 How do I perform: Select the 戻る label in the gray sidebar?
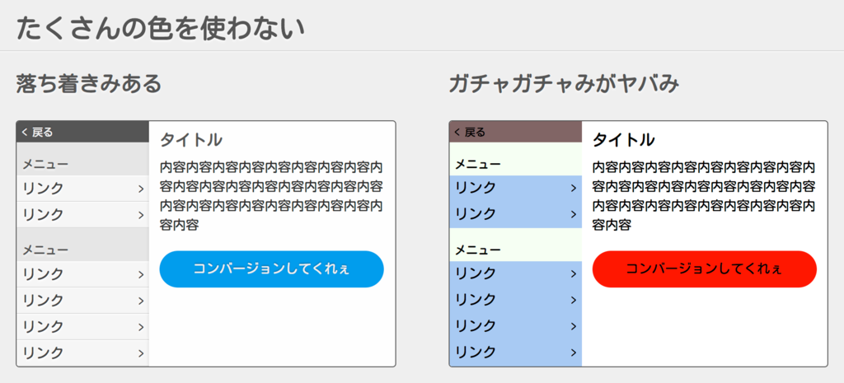pos(43,133)
